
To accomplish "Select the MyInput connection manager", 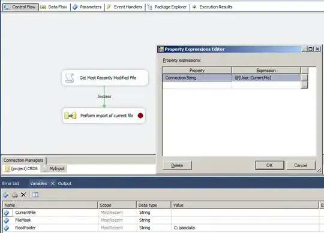I will (x=54, y=168).
